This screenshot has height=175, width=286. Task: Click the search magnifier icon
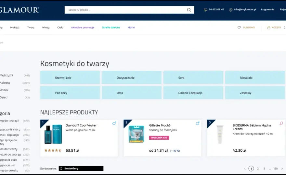click(189, 10)
